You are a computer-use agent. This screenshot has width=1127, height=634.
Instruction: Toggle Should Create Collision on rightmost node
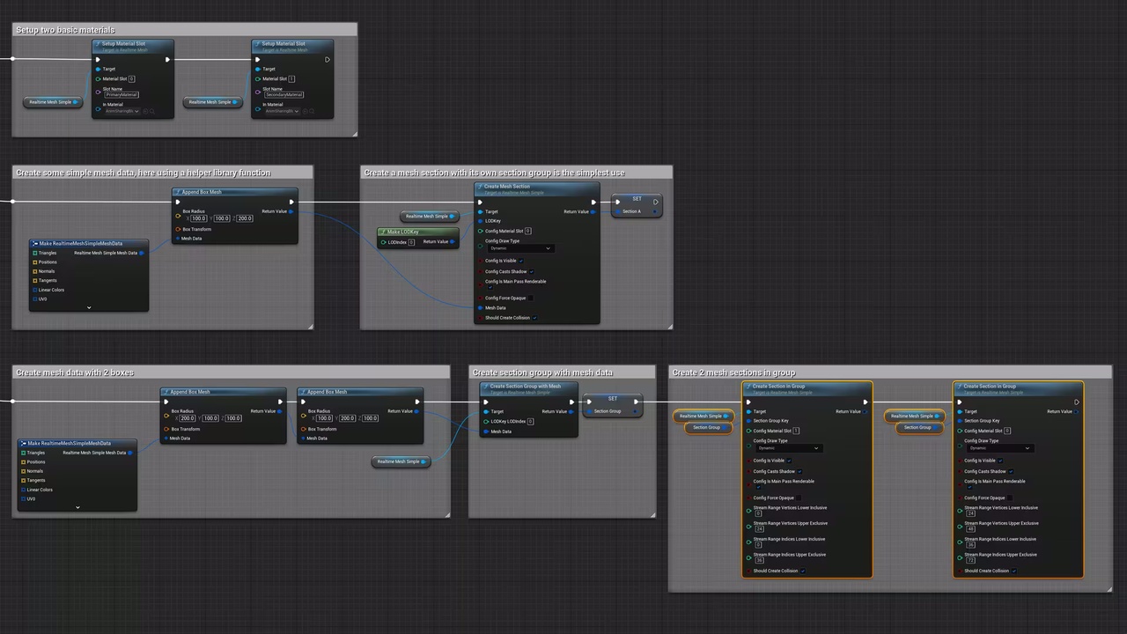tap(1014, 571)
